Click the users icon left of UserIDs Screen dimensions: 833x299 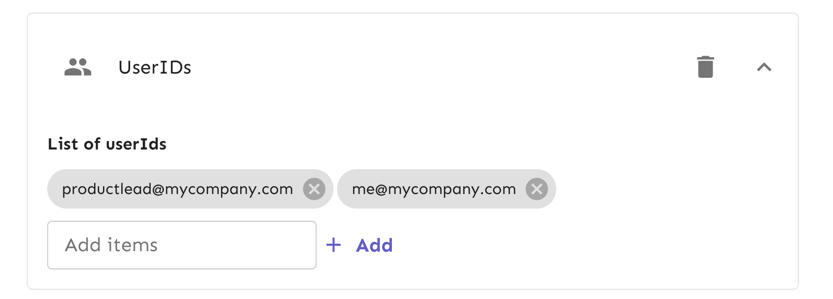click(78, 67)
